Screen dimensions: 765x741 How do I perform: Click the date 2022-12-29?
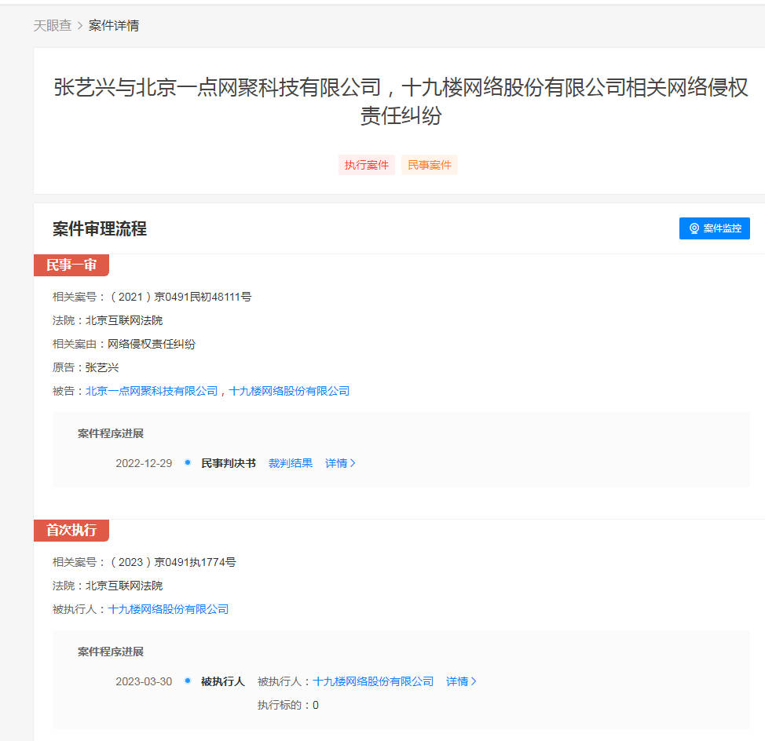[144, 463]
